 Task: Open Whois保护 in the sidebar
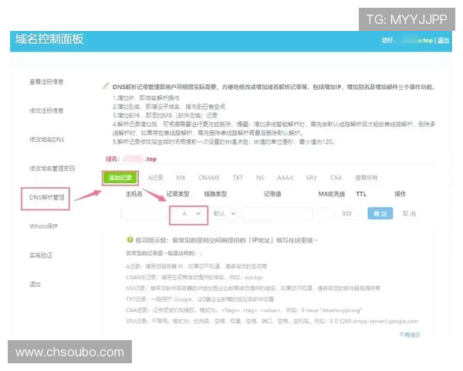click(43, 226)
